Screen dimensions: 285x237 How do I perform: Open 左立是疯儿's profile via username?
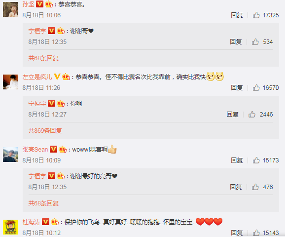click(x=37, y=77)
